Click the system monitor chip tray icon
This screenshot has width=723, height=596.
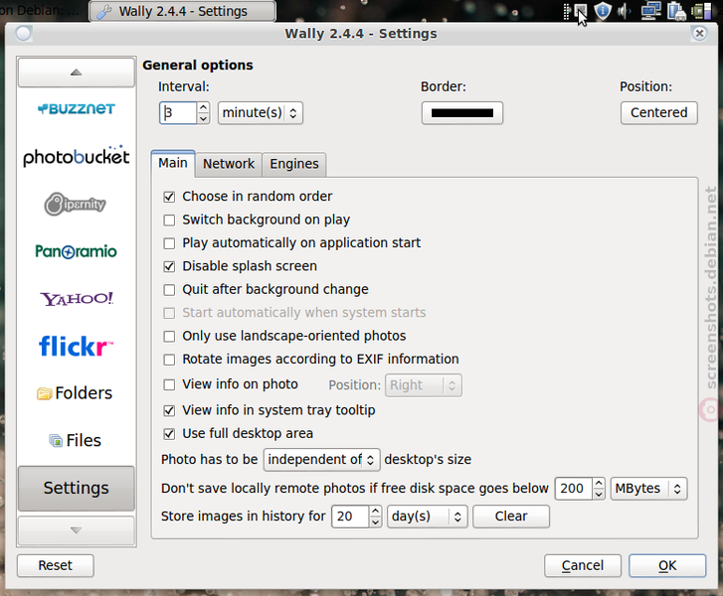click(x=701, y=11)
